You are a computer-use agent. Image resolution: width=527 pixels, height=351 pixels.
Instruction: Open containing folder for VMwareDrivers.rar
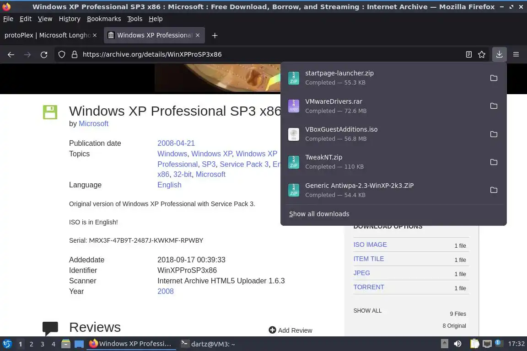(494, 106)
